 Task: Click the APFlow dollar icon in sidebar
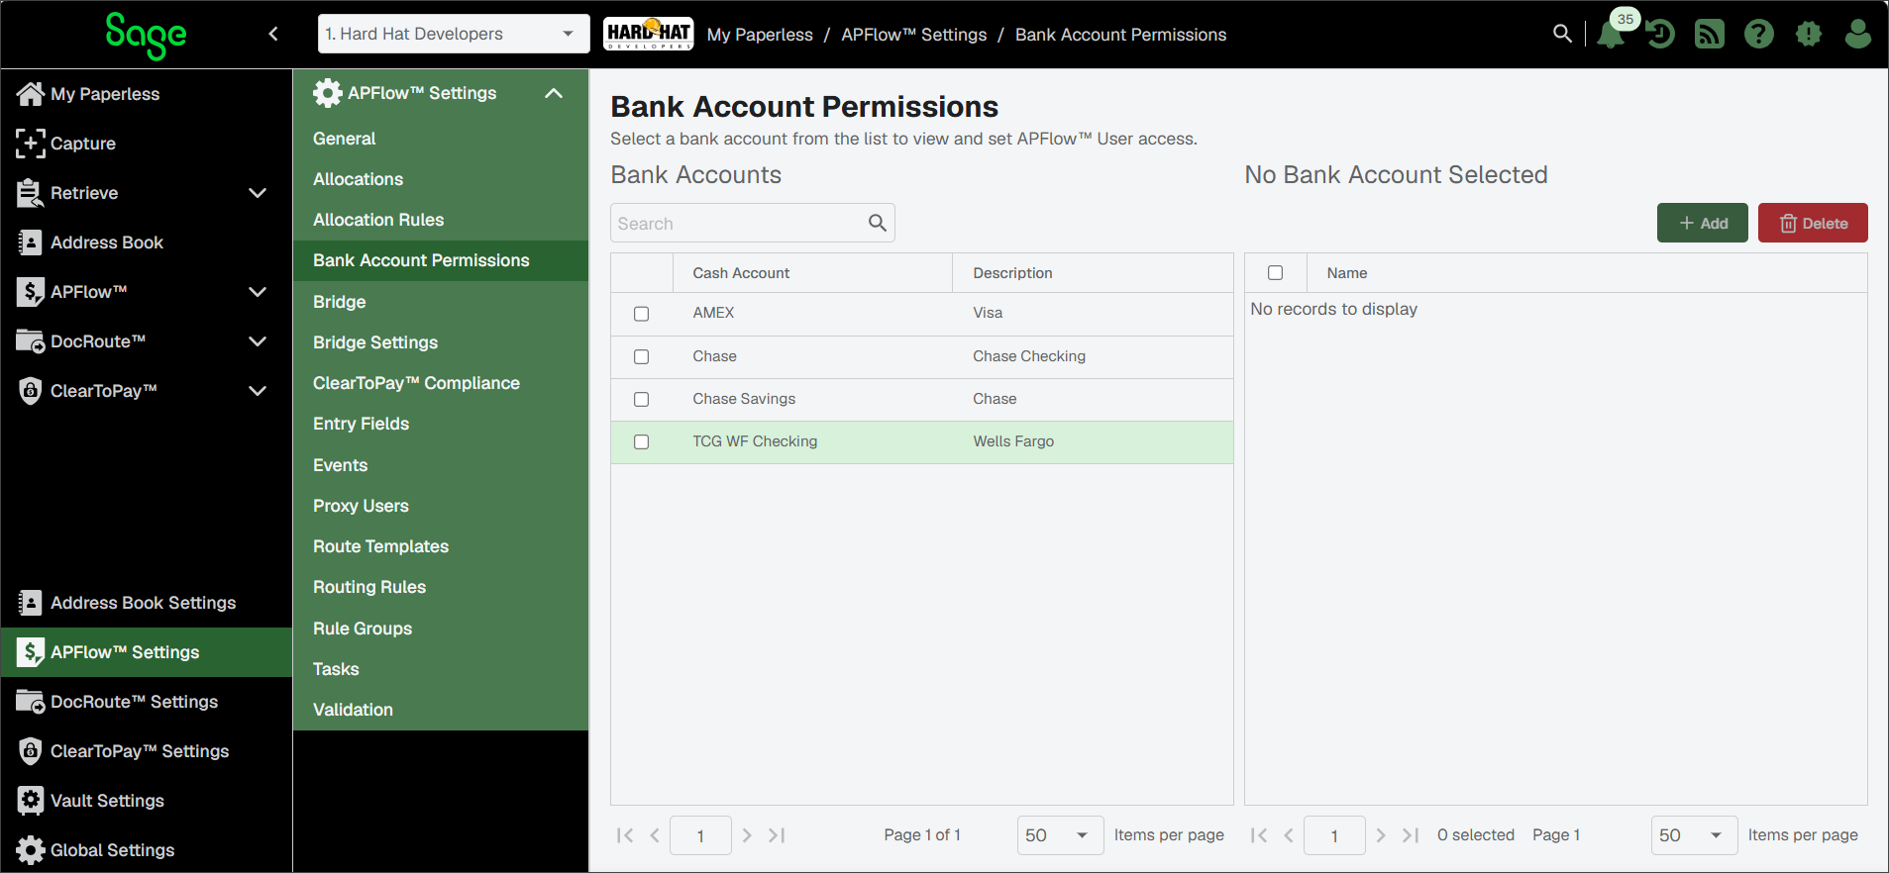pos(31,292)
